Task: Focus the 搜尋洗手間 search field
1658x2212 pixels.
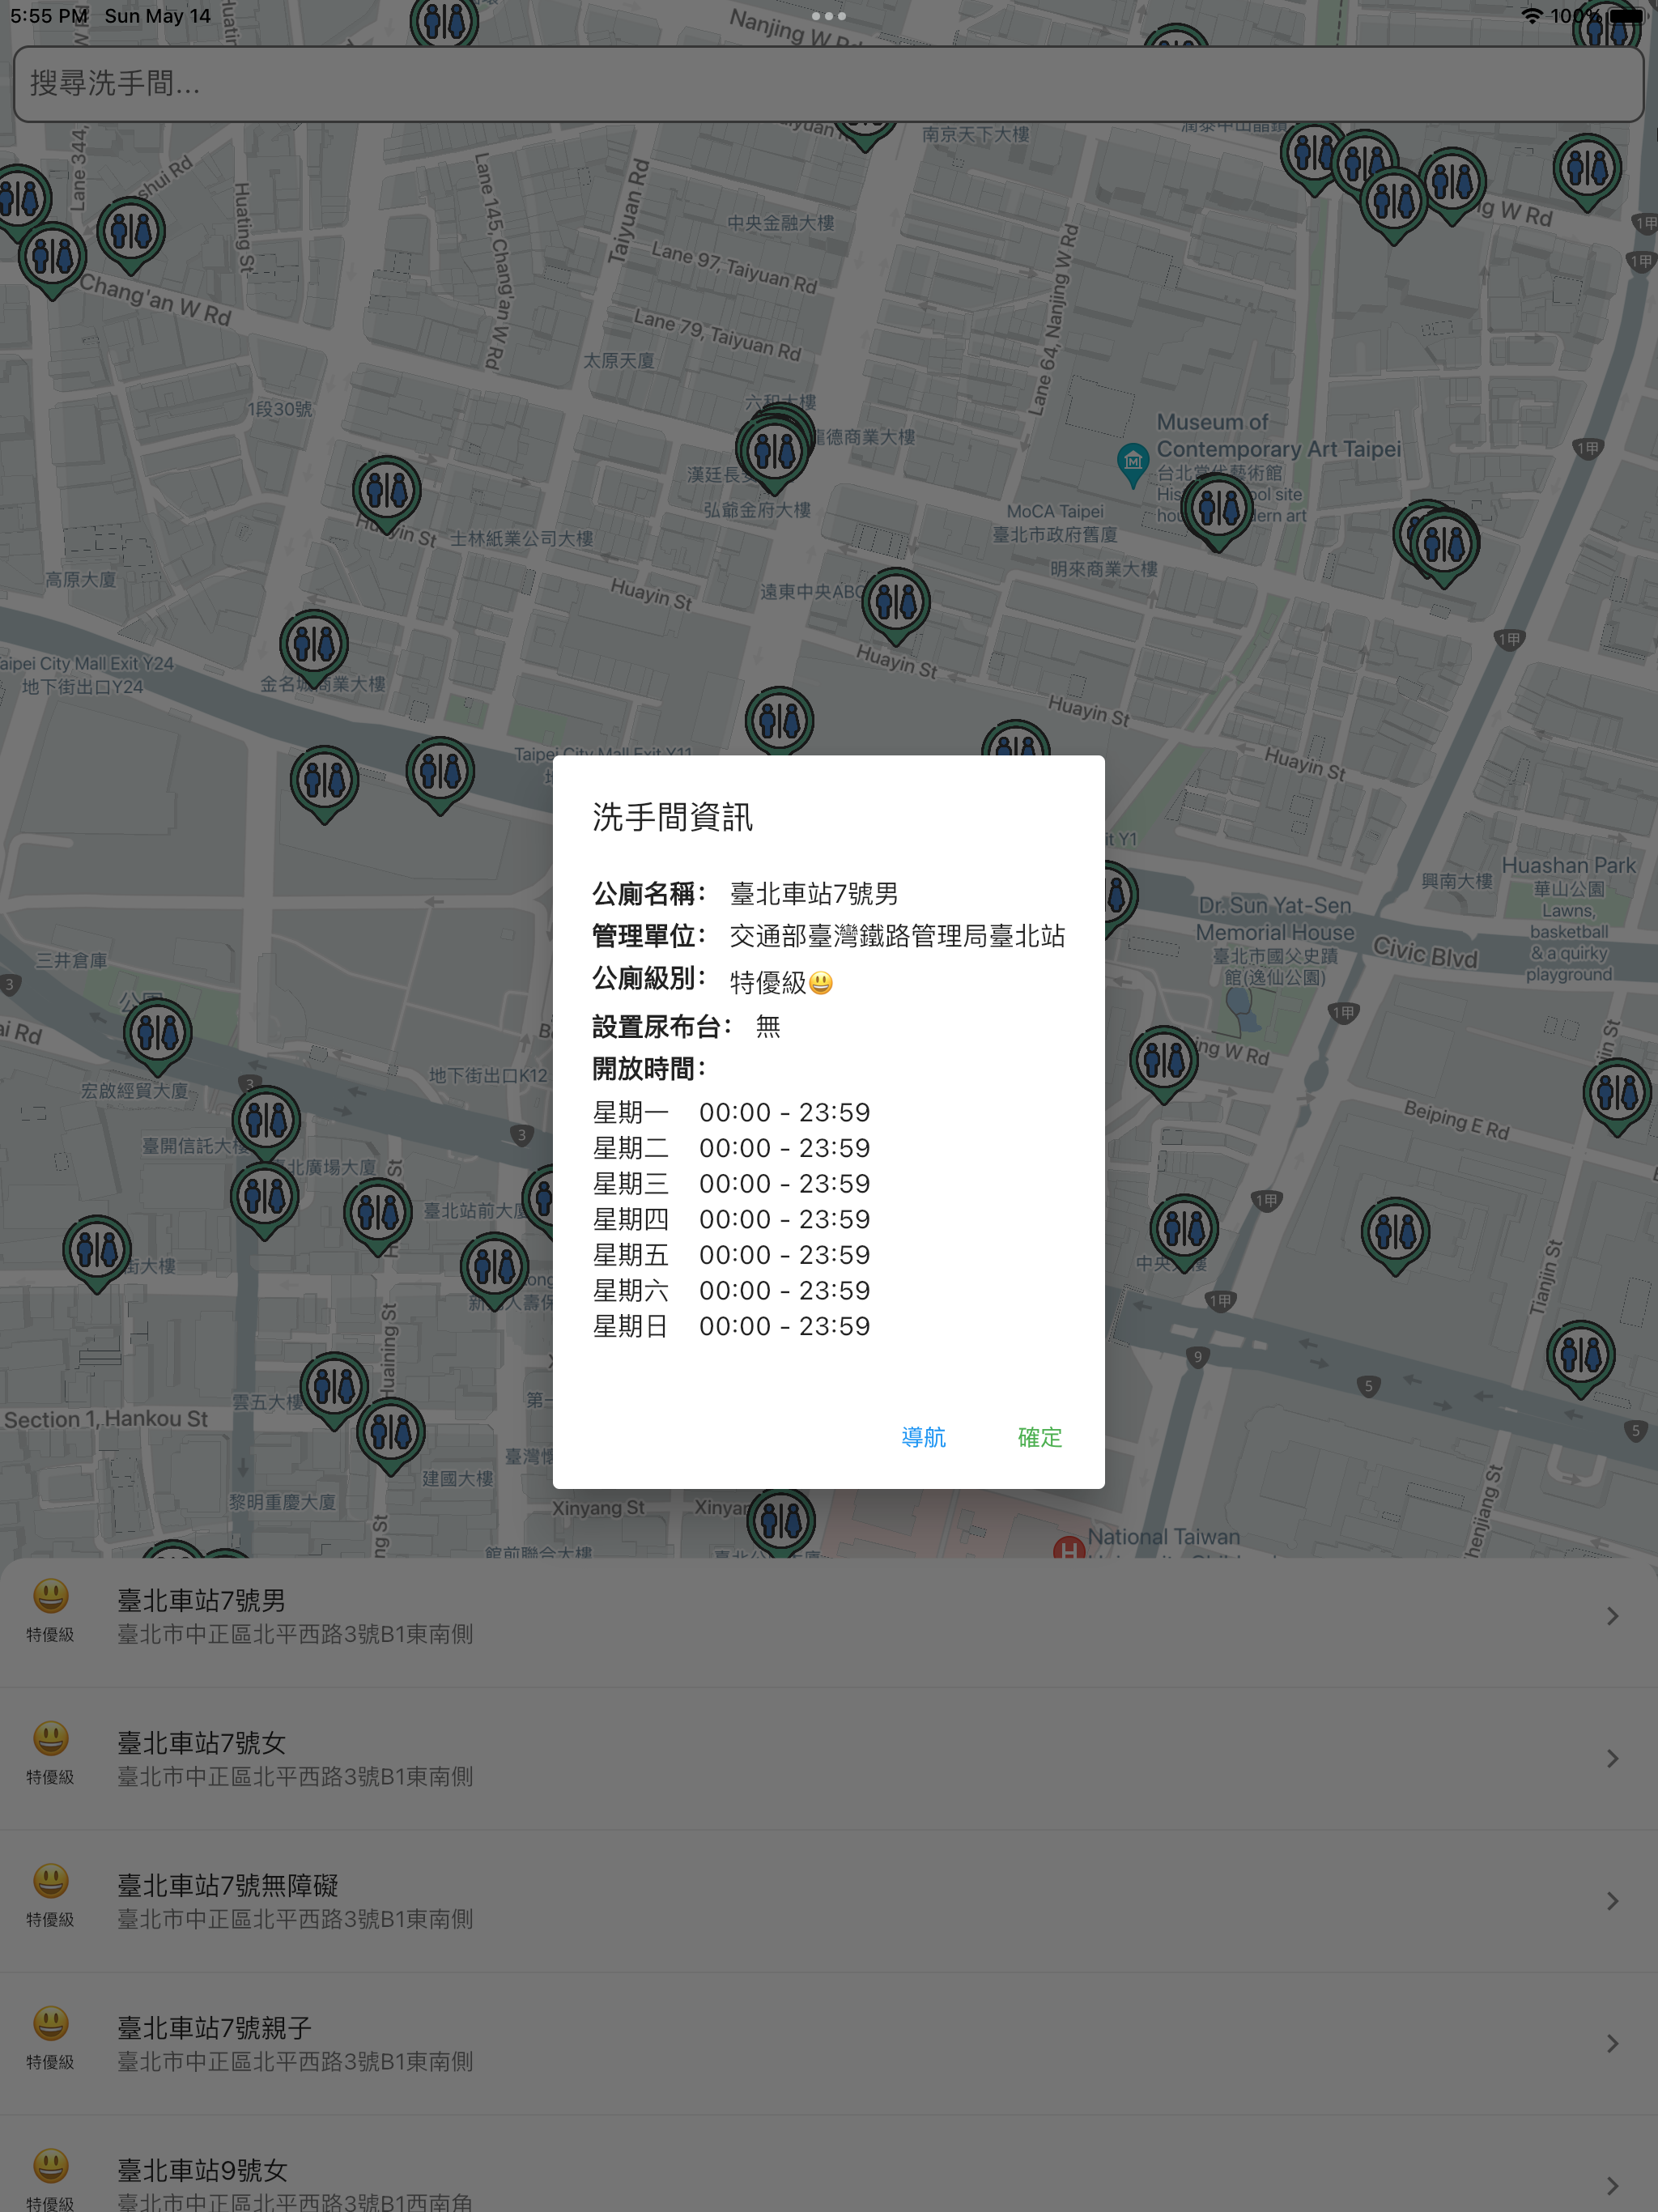Action: [828, 84]
